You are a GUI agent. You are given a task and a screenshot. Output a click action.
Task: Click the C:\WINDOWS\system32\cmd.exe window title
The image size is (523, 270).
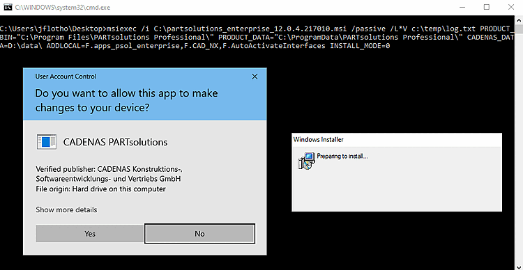[x=62, y=8]
